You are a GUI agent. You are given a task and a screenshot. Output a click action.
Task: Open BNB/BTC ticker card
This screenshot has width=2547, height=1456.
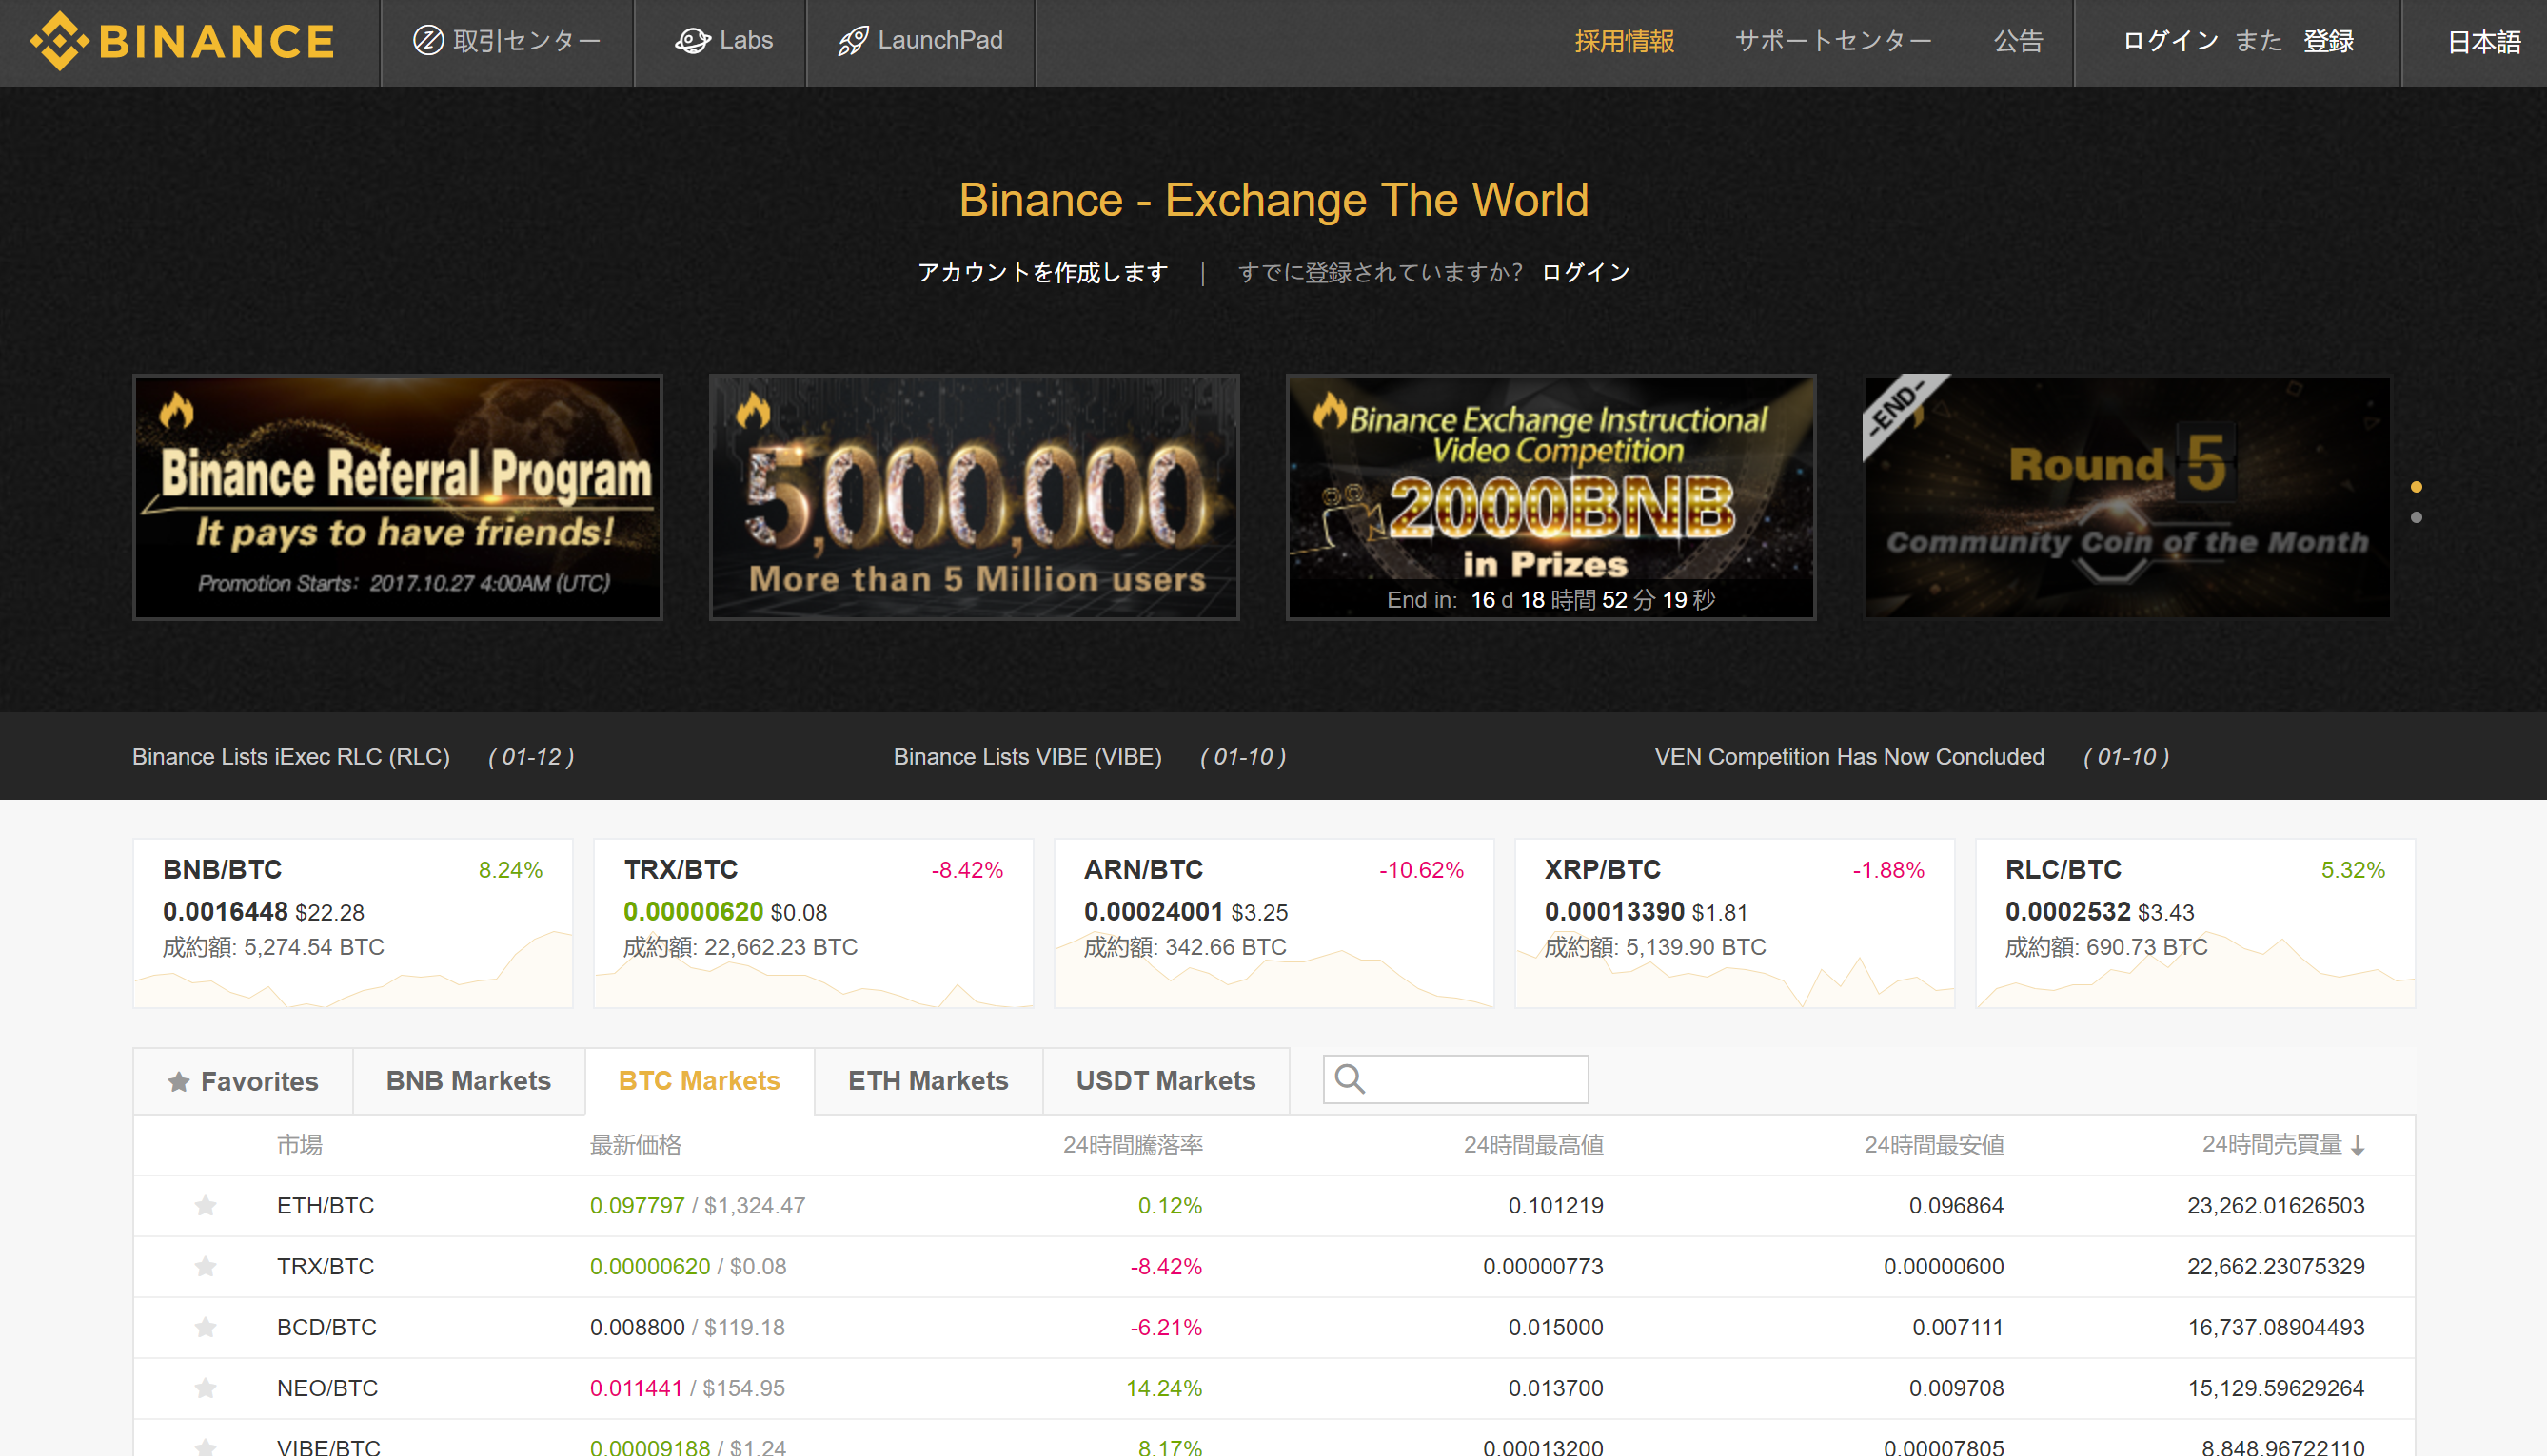[352, 923]
